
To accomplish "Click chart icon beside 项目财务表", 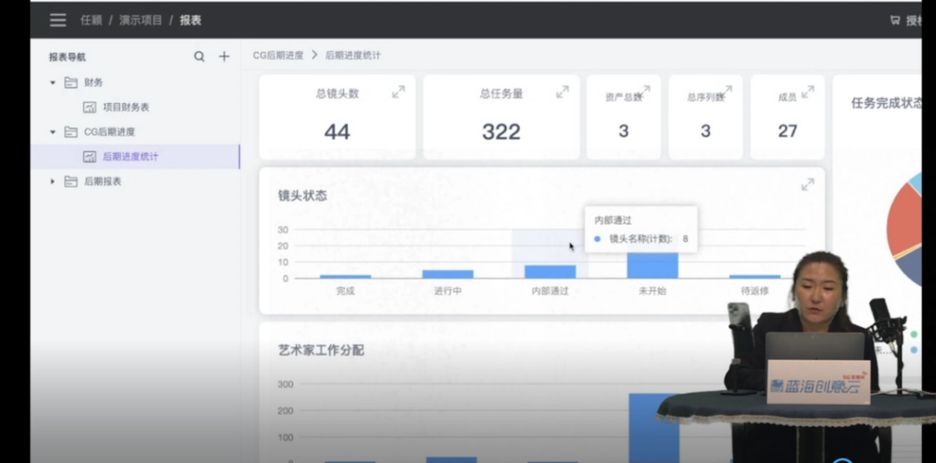I will tap(89, 107).
